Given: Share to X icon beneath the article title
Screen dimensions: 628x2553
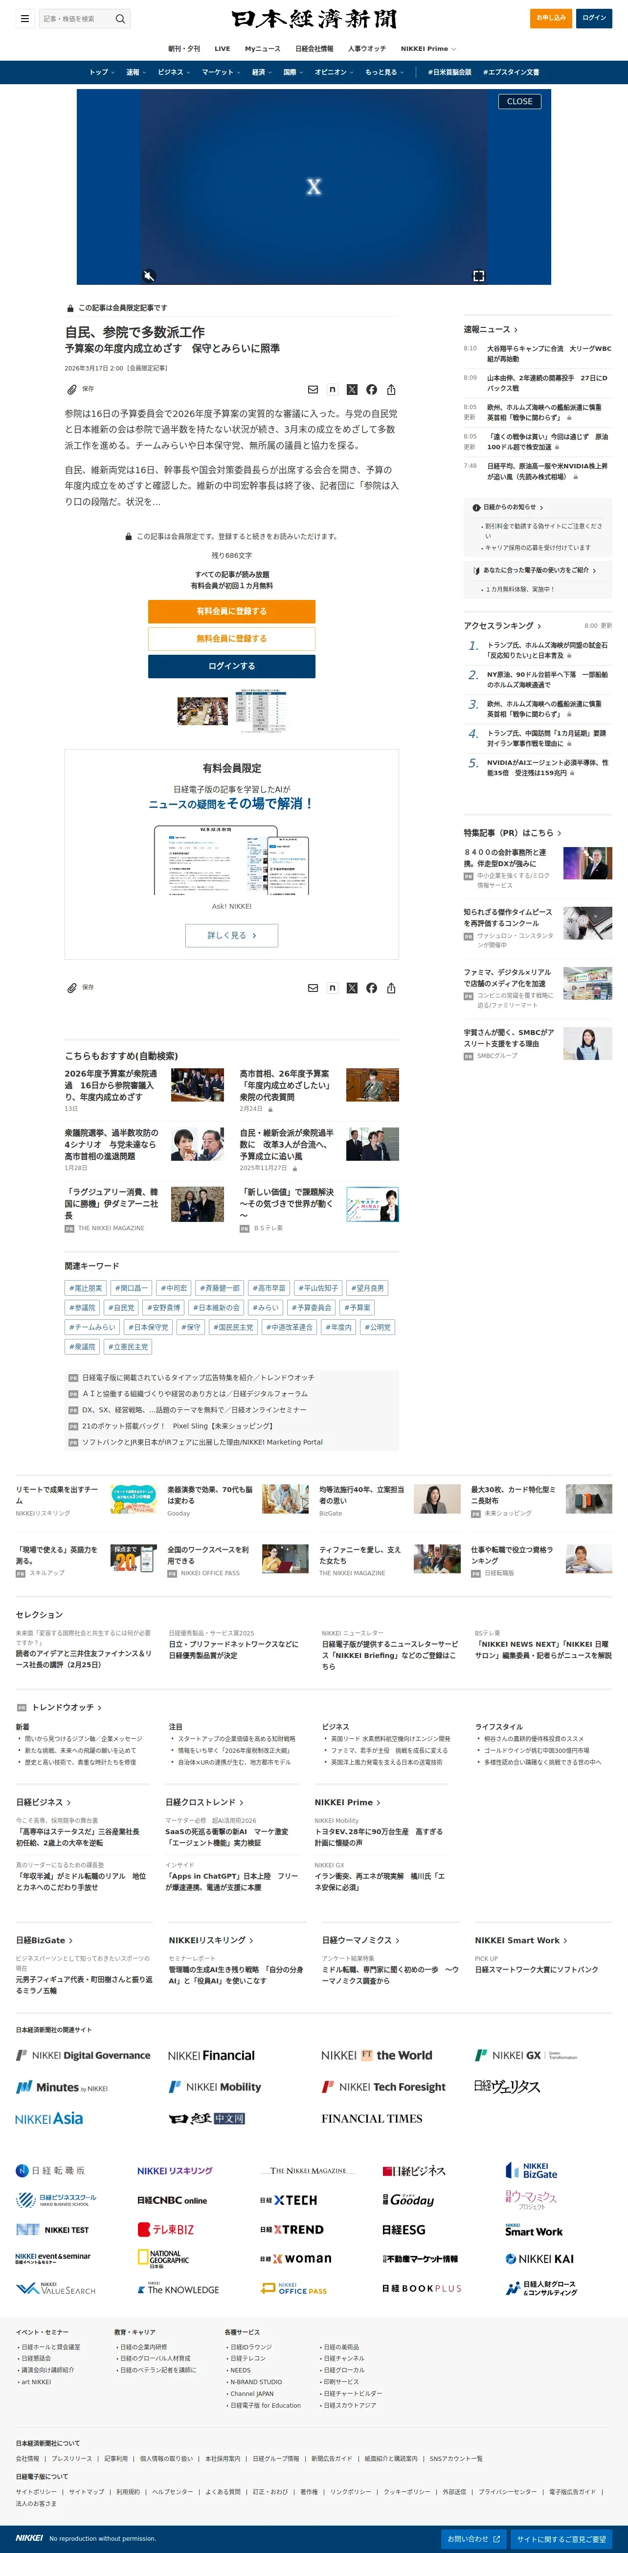Looking at the screenshot, I should point(352,390).
